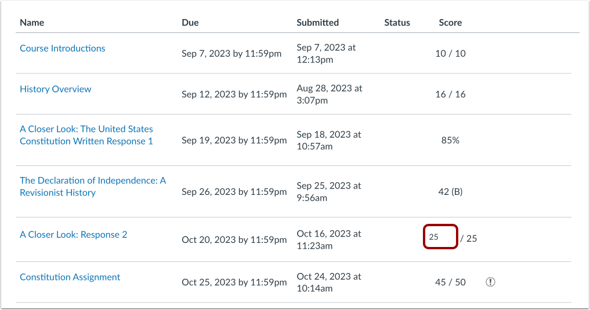The height and width of the screenshot is (310, 590).
Task: Click the 16 / 16 score for History Overview
Action: pos(450,94)
